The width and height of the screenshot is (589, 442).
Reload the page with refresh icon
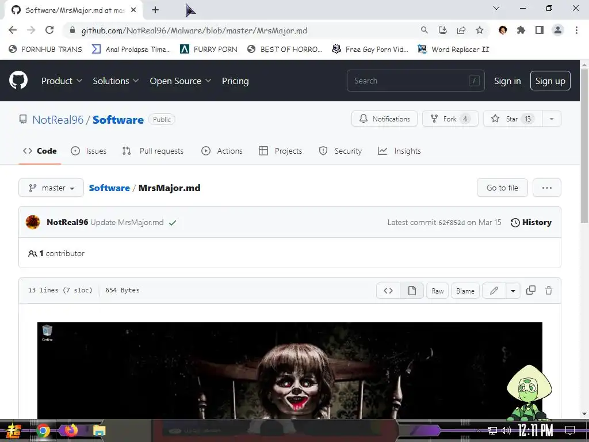point(49,30)
